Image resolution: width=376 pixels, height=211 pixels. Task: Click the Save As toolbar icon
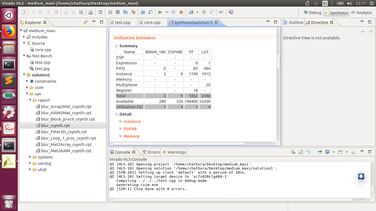coord(81,12)
